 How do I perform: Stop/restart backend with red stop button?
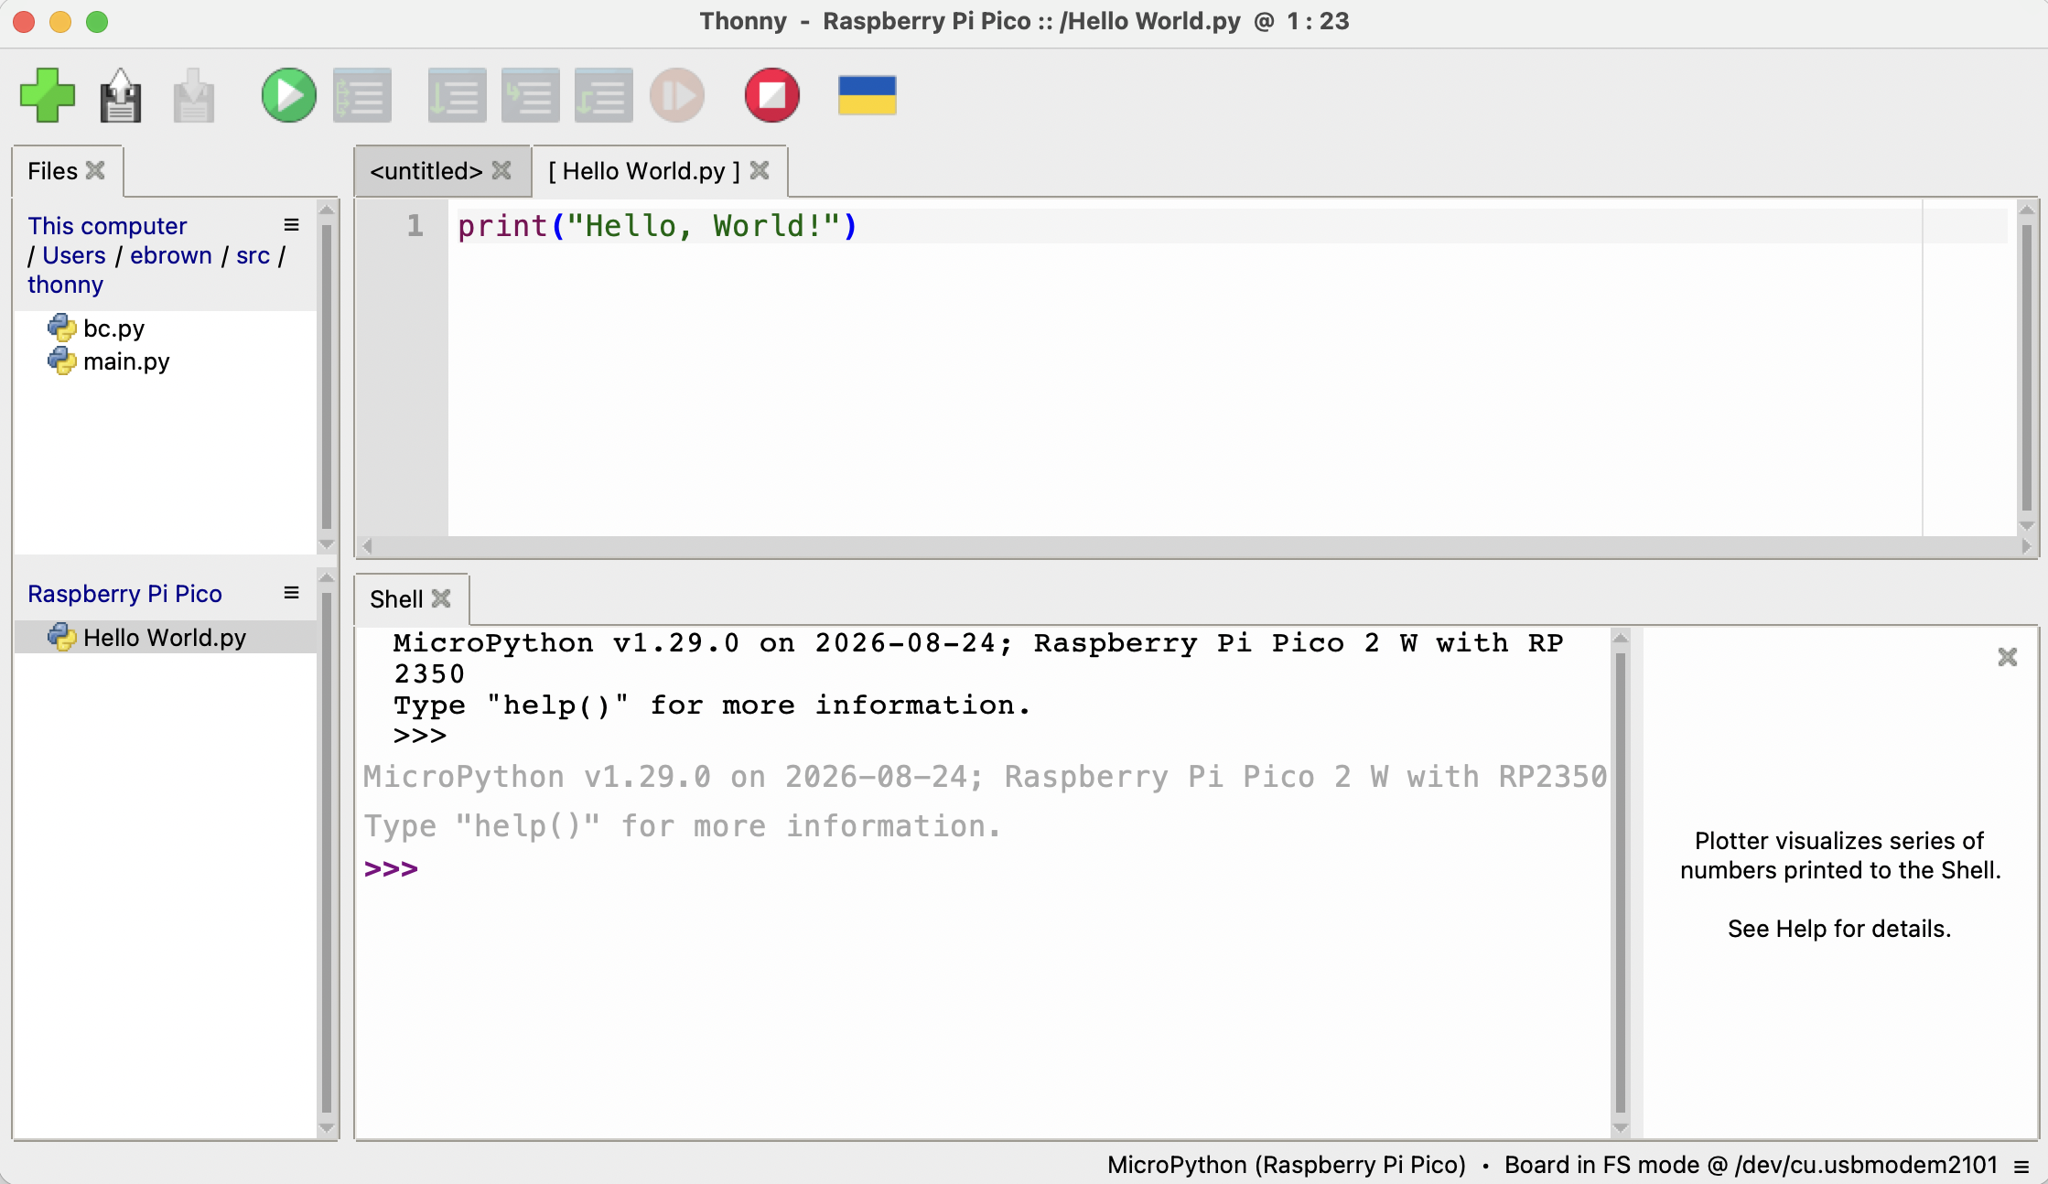pos(772,95)
